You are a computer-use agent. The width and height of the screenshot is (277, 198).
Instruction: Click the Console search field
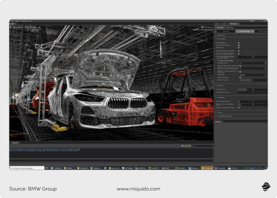(202, 146)
